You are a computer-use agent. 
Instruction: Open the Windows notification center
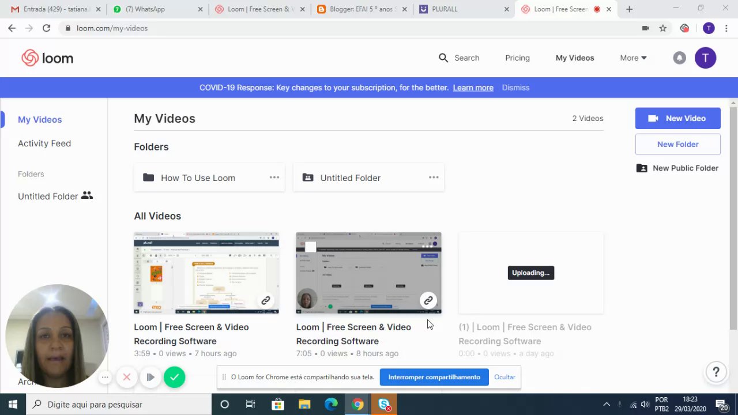click(x=722, y=404)
